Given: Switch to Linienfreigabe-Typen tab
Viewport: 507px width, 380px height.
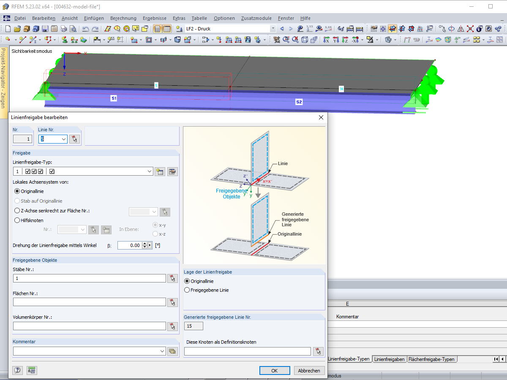Looking at the screenshot, I should (x=349, y=359).
